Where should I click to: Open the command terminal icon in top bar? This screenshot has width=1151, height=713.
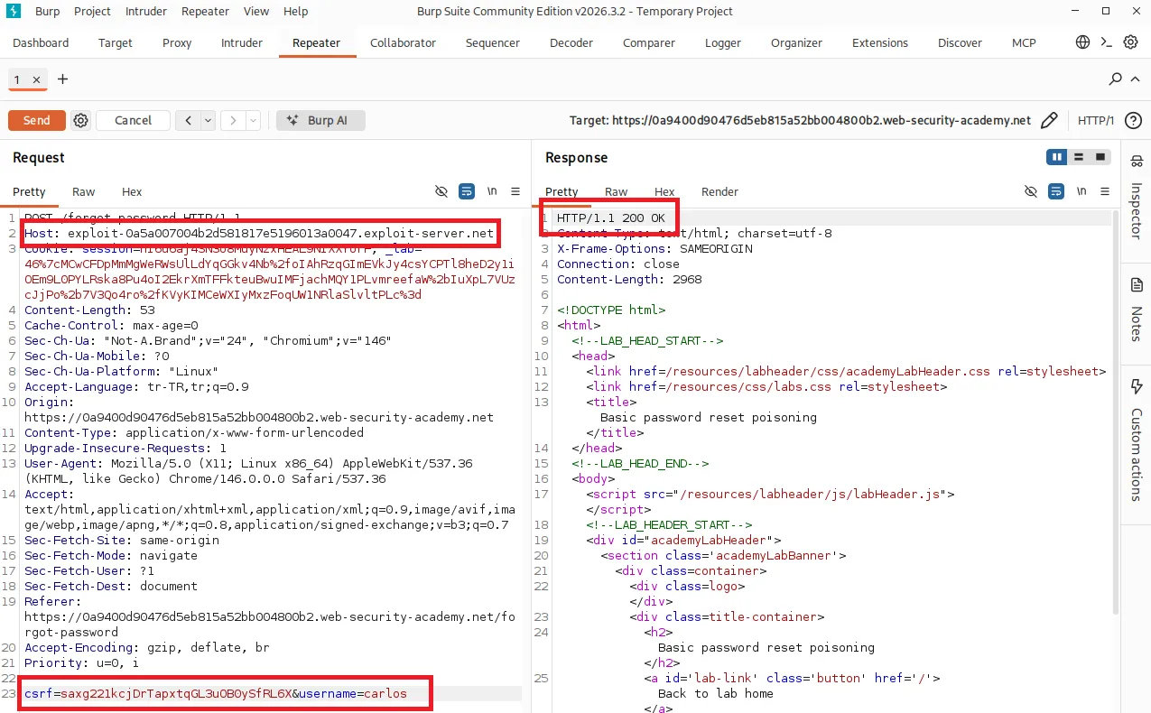click(1107, 42)
